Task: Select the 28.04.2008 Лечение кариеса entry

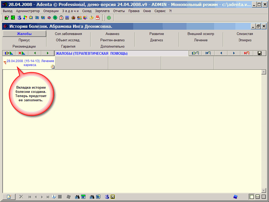Action: (x=30, y=63)
